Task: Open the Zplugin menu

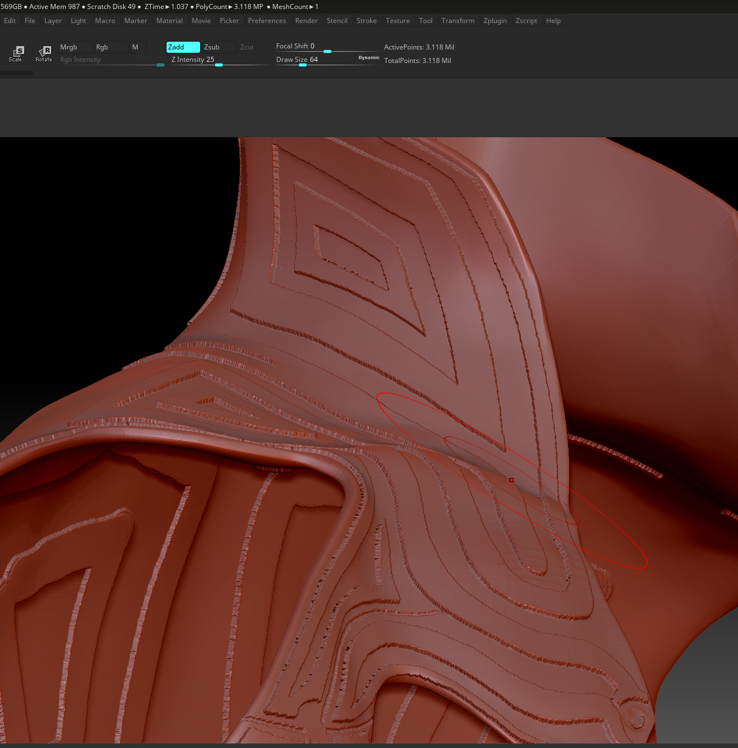Action: pyautogui.click(x=495, y=21)
